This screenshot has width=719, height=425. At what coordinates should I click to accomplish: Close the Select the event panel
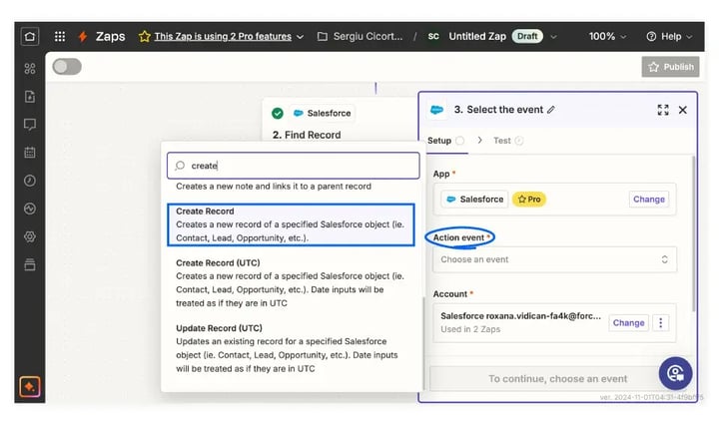(x=683, y=110)
